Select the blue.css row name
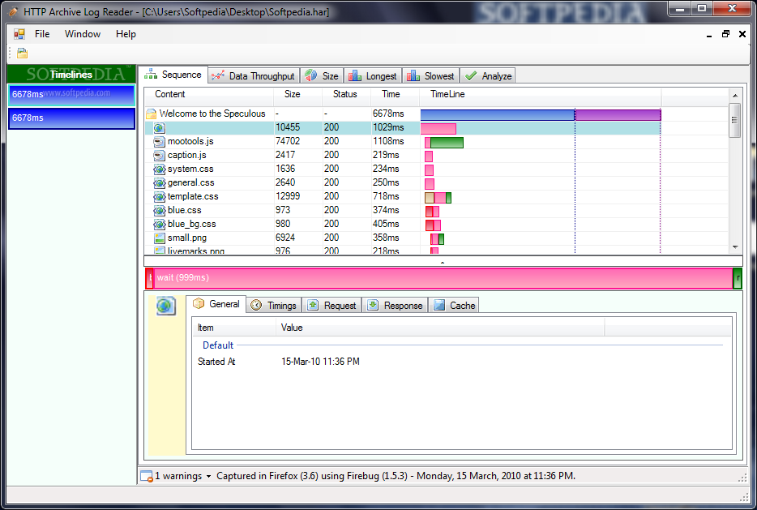The height and width of the screenshot is (510, 757). pos(185,210)
